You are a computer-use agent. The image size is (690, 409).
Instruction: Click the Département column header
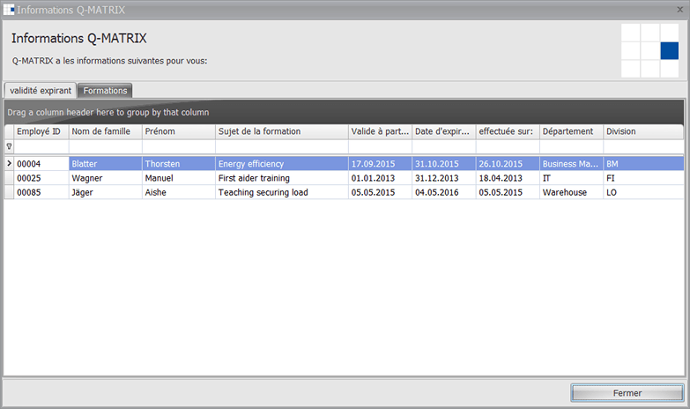point(569,131)
